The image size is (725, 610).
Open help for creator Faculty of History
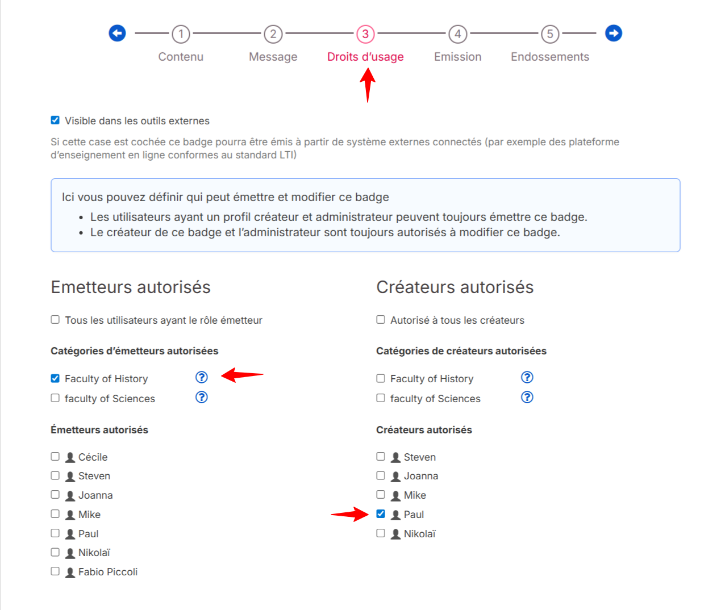coord(527,378)
